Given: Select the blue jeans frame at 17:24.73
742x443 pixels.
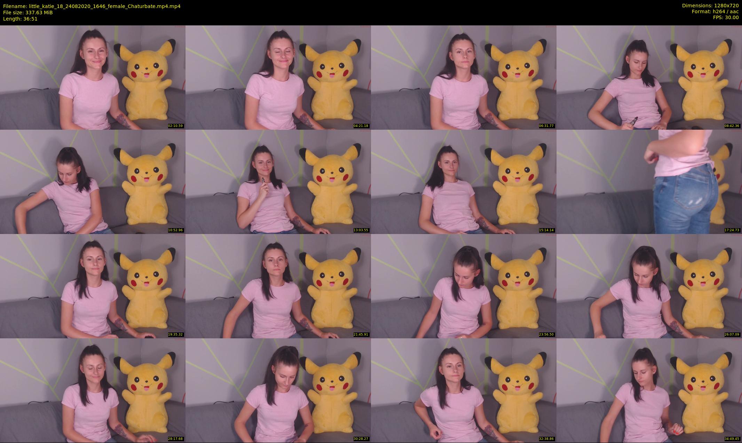Looking at the screenshot, I should 649,182.
